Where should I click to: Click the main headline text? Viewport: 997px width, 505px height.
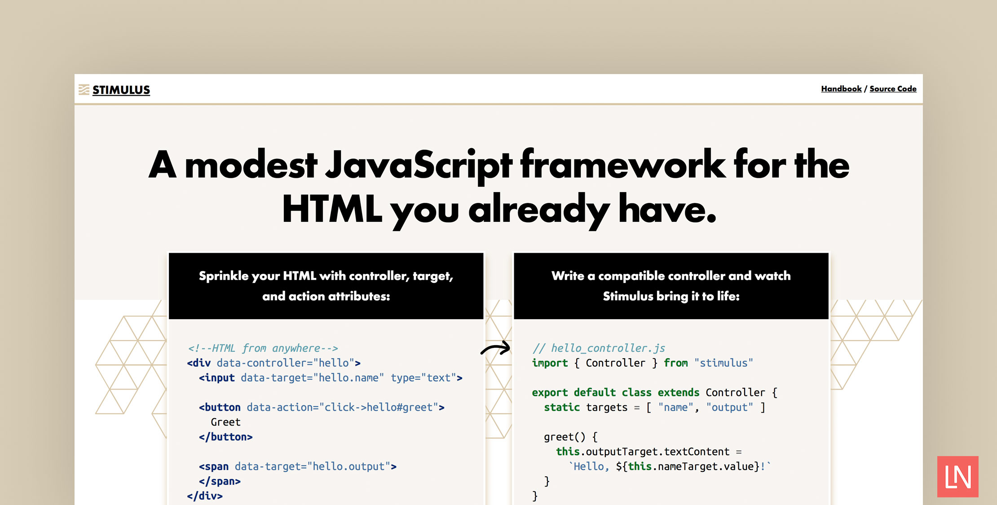click(498, 186)
